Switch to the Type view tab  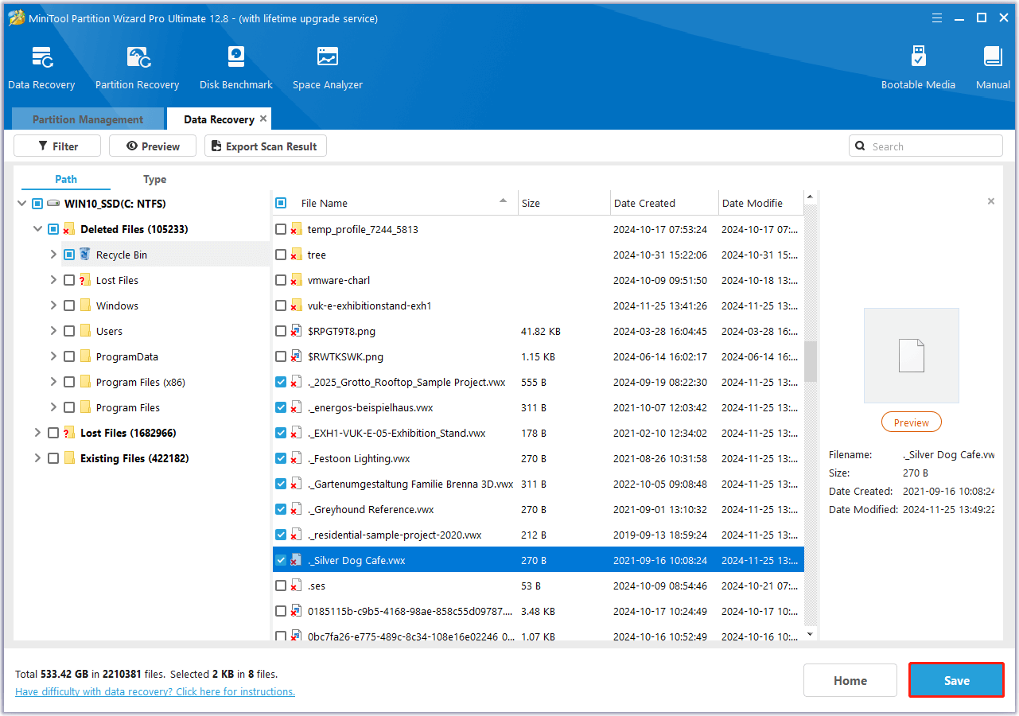[x=154, y=179]
